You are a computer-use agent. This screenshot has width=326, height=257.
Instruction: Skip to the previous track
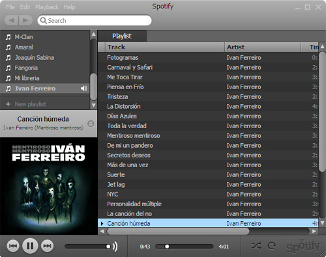(x=13, y=246)
